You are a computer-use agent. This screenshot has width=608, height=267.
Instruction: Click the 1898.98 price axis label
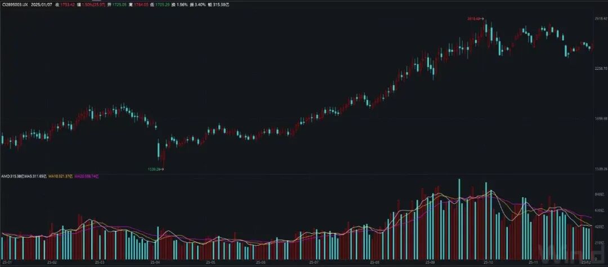coord(600,119)
